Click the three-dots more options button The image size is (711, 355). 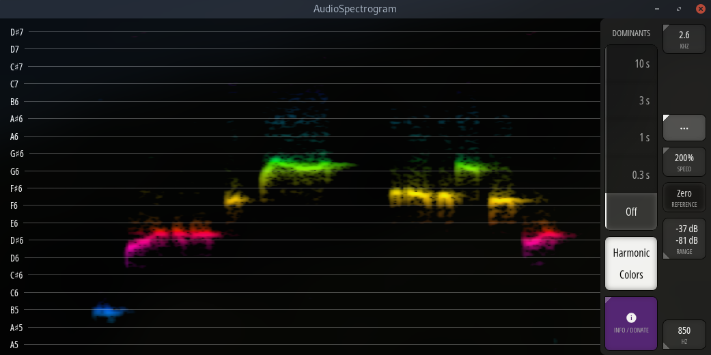tap(684, 128)
